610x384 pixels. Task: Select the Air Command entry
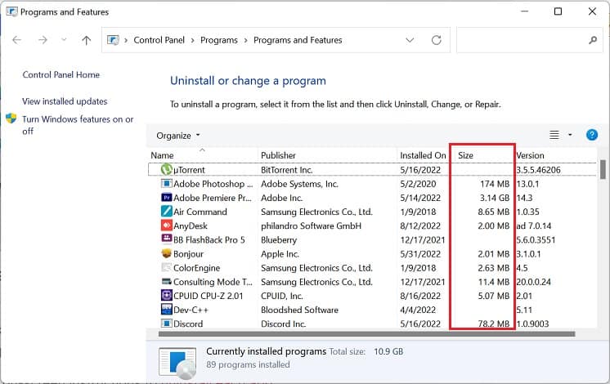pyautogui.click(x=200, y=212)
